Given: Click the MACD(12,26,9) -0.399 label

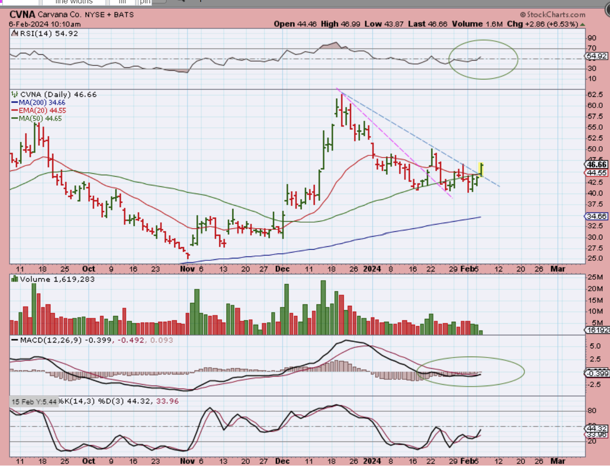Looking at the screenshot, I should pos(65,340).
